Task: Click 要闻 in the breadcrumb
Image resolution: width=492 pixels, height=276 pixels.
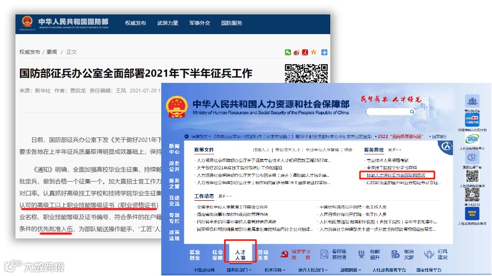Action: tap(52, 52)
